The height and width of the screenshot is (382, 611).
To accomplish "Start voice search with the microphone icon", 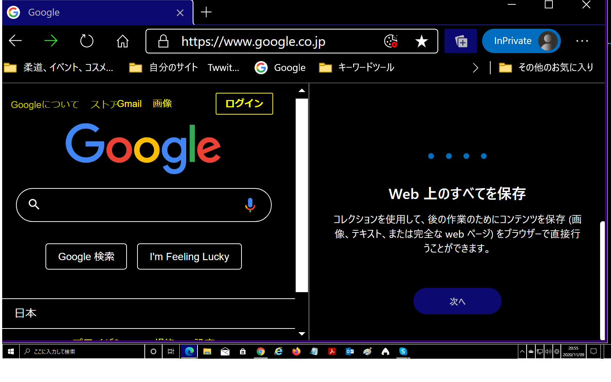I will 250,205.
